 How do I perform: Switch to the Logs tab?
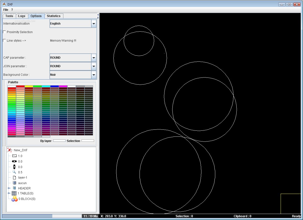tap(22, 16)
